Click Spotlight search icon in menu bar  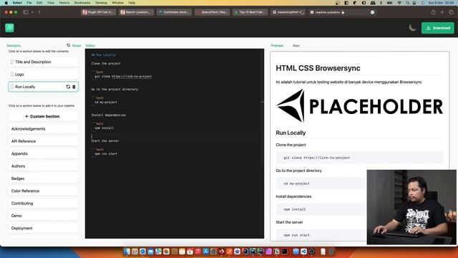tap(407, 3)
